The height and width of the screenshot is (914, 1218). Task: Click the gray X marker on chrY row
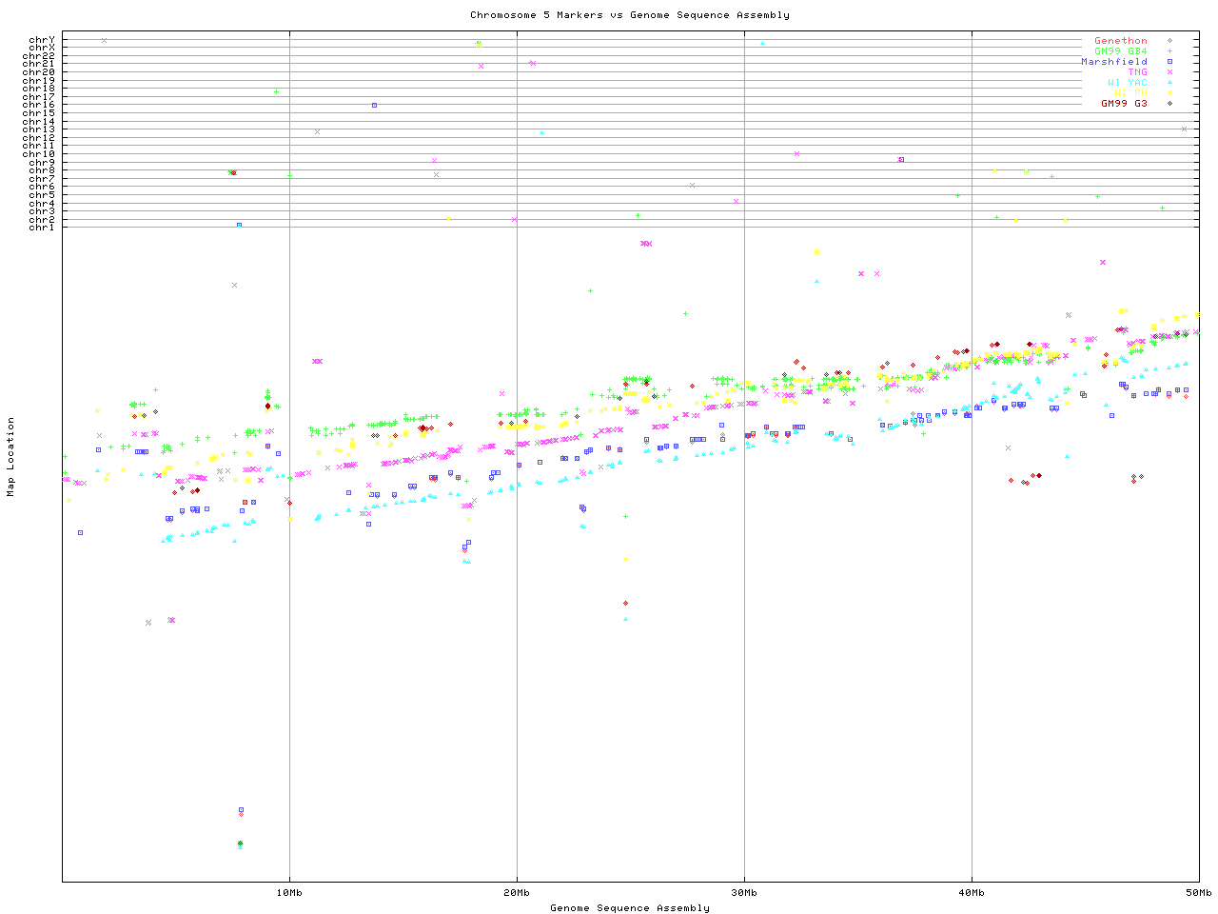coord(104,40)
